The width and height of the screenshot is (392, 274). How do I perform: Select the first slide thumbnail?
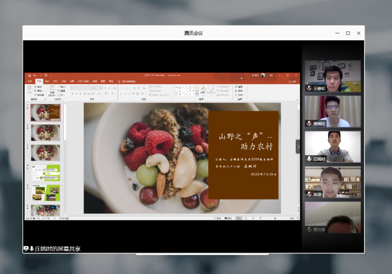45,113
